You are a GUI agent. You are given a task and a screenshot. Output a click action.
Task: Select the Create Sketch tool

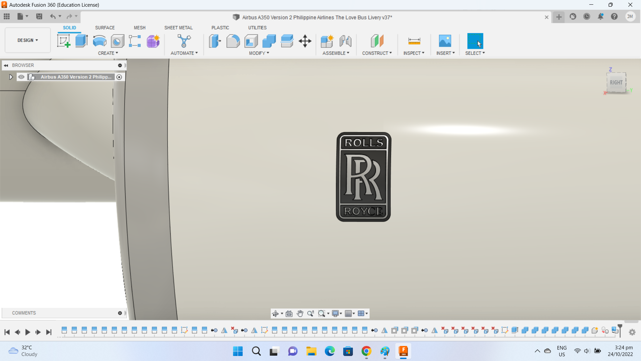point(63,41)
